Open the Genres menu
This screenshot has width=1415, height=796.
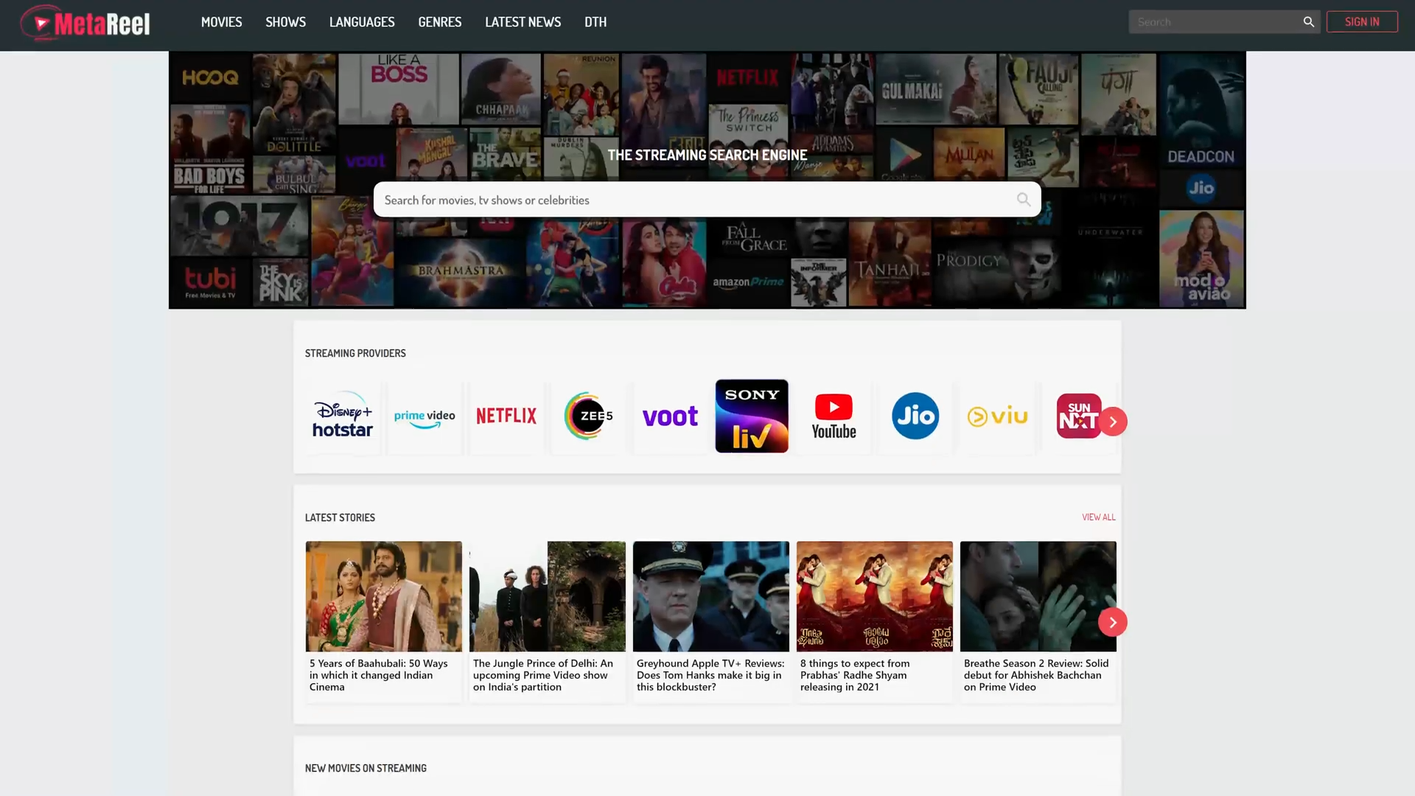(x=439, y=22)
